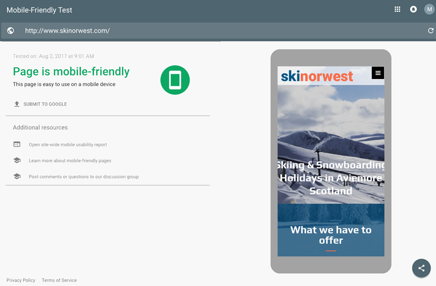Open the account avatar labeled M
This screenshot has height=286, width=436.
[x=429, y=10]
